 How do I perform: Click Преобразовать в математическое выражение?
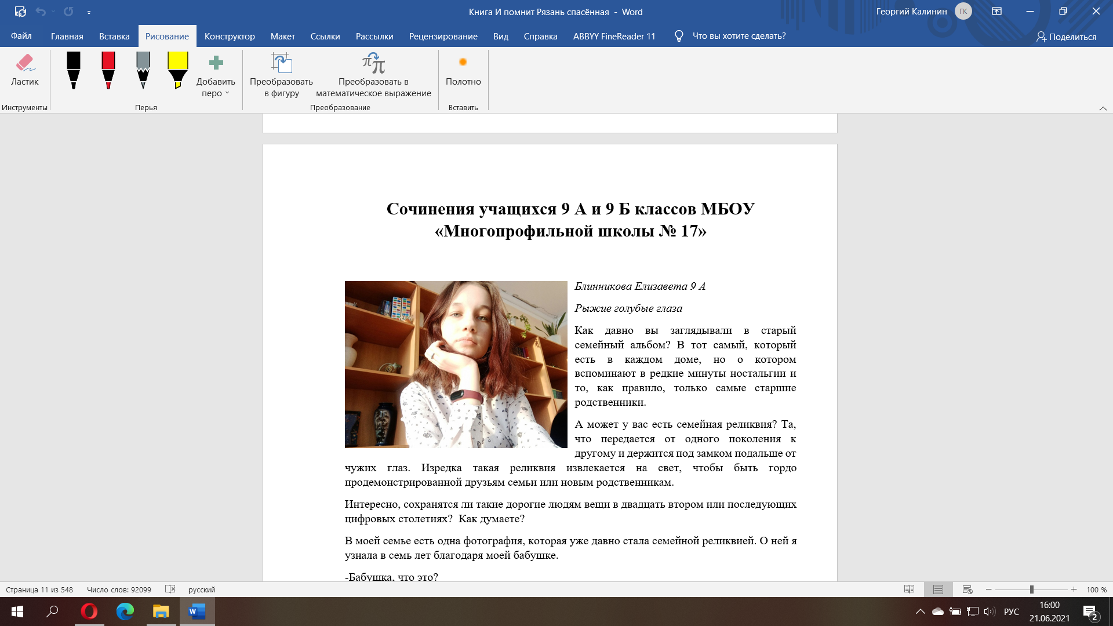click(373, 75)
